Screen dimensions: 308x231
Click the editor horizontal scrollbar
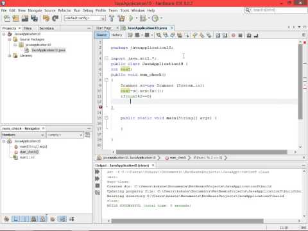click(201, 152)
